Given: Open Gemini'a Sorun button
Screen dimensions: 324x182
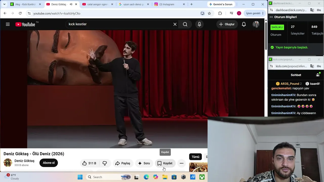Looking at the screenshot, I should click(221, 4).
